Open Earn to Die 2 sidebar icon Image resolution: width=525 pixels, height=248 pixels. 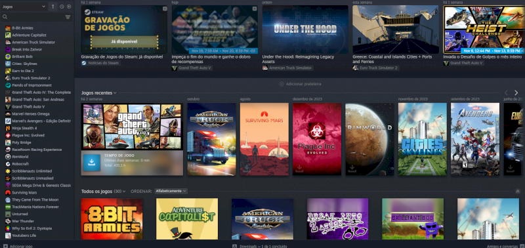[8, 71]
